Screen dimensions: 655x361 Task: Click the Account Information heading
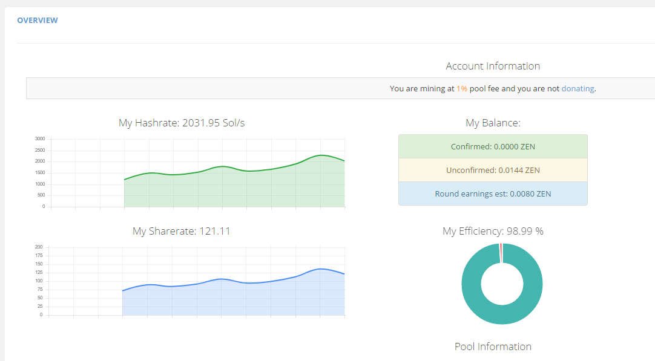(493, 66)
